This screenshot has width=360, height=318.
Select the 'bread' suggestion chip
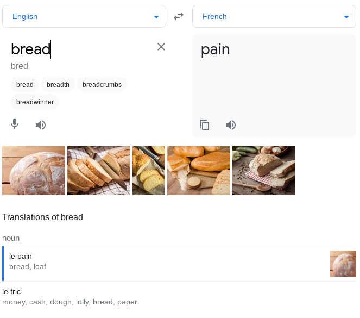click(x=25, y=85)
